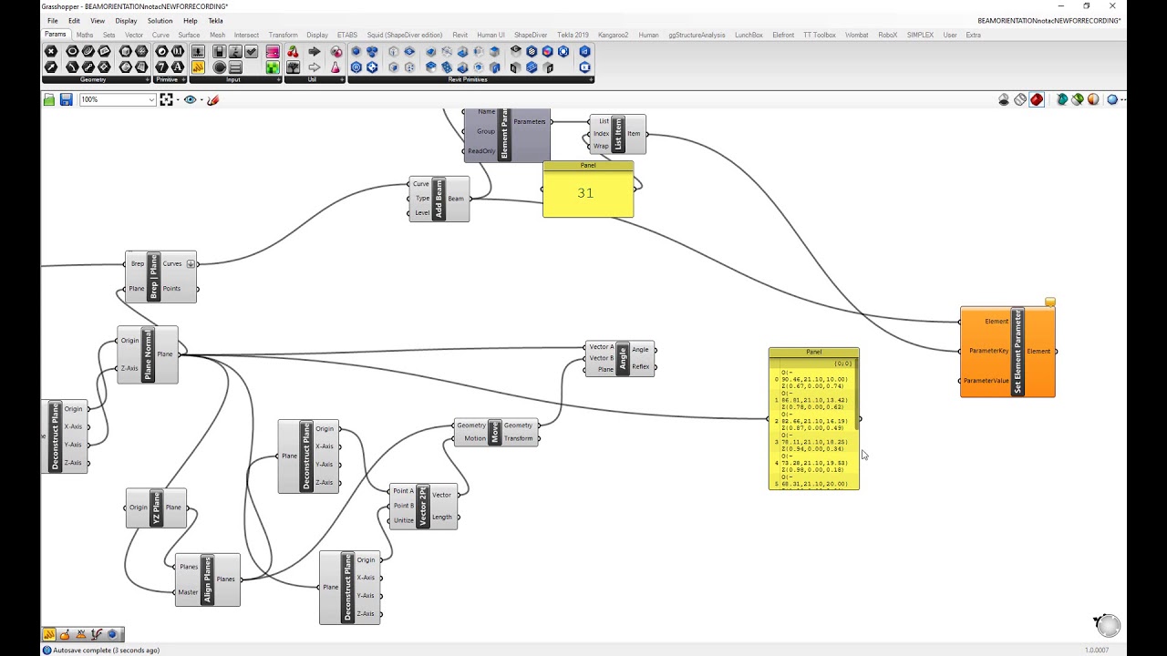Click the orange sphere preview mesh quality icon
The height and width of the screenshot is (656, 1167).
click(x=1093, y=99)
